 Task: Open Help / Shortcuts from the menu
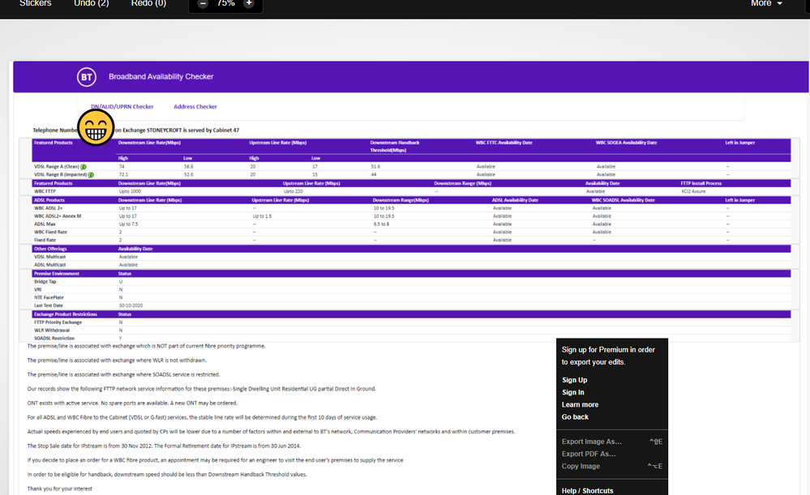click(587, 490)
